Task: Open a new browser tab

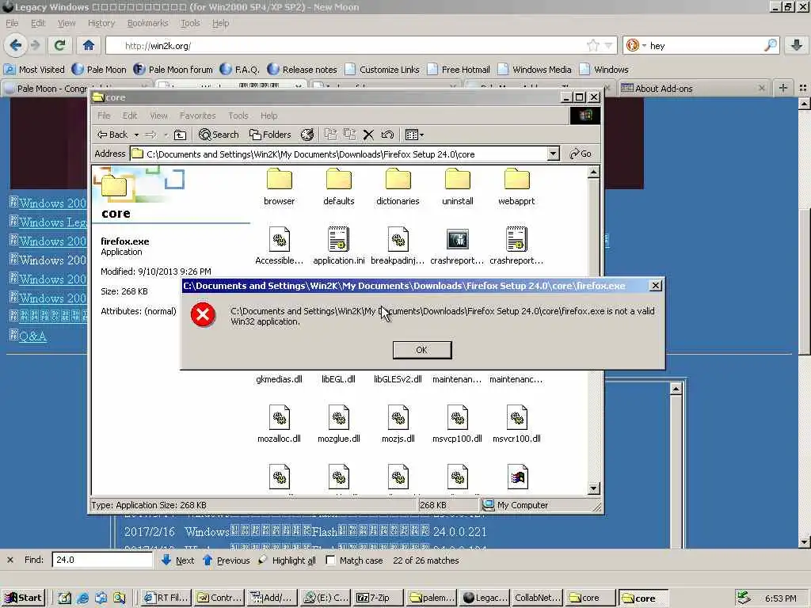Action: click(783, 89)
